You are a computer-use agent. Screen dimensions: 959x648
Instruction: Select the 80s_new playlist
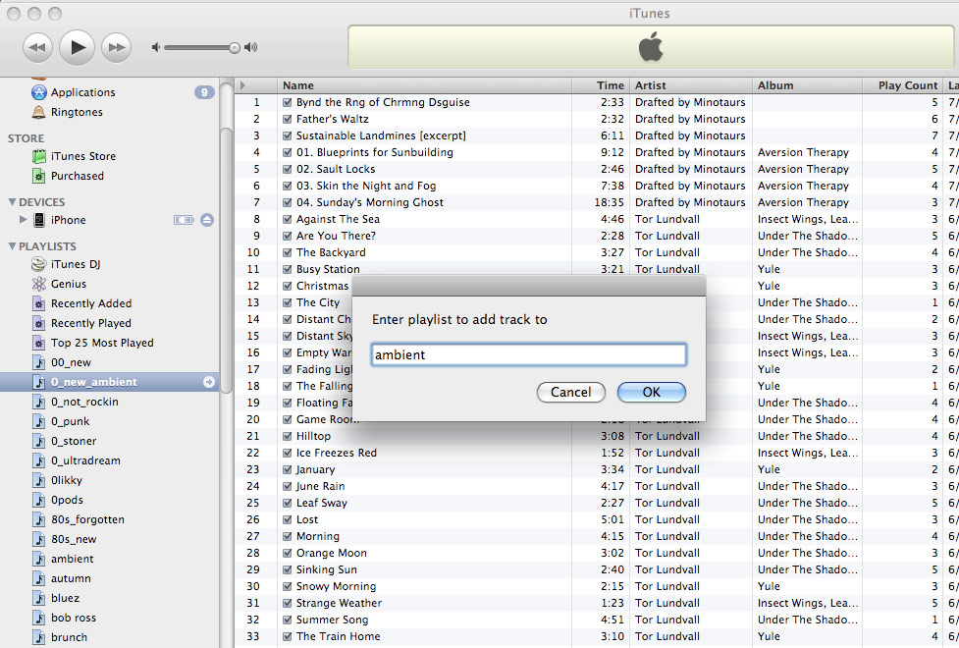pos(74,539)
